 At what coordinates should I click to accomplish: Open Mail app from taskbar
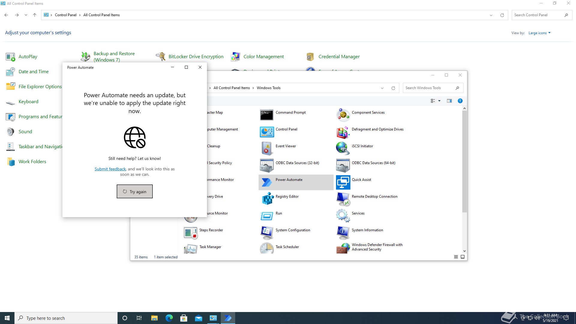(x=199, y=318)
